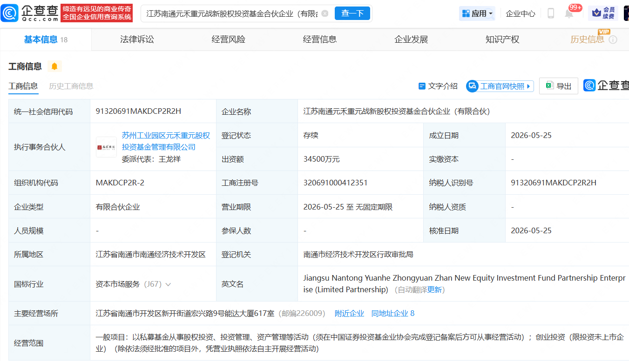This screenshot has height=361, width=629.
Task: Click info icon beside 历史信息
Action: 613,40
